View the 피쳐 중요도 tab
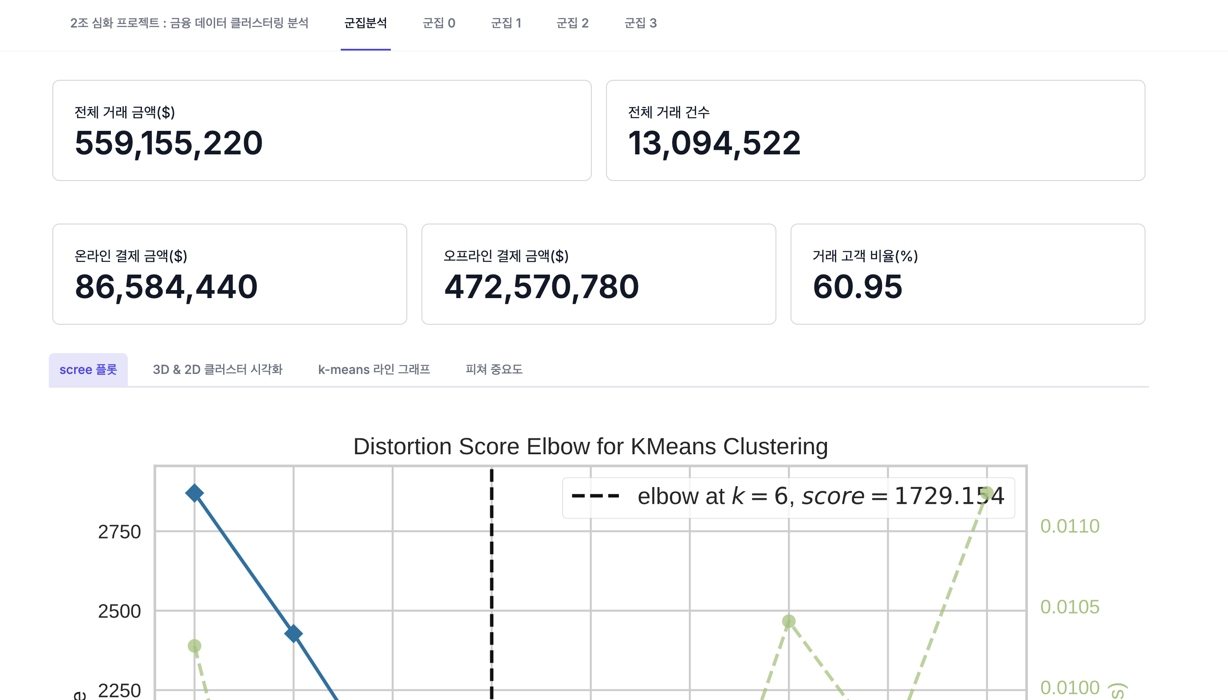The height and width of the screenshot is (700, 1228). click(494, 370)
